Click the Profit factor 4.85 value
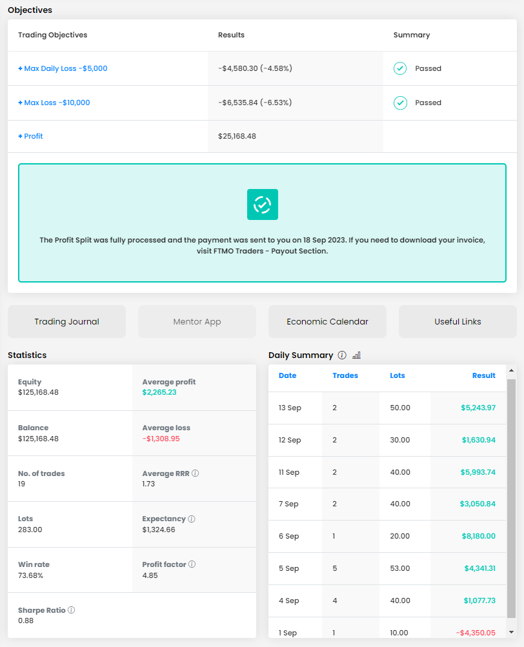This screenshot has width=524, height=647. point(150,575)
